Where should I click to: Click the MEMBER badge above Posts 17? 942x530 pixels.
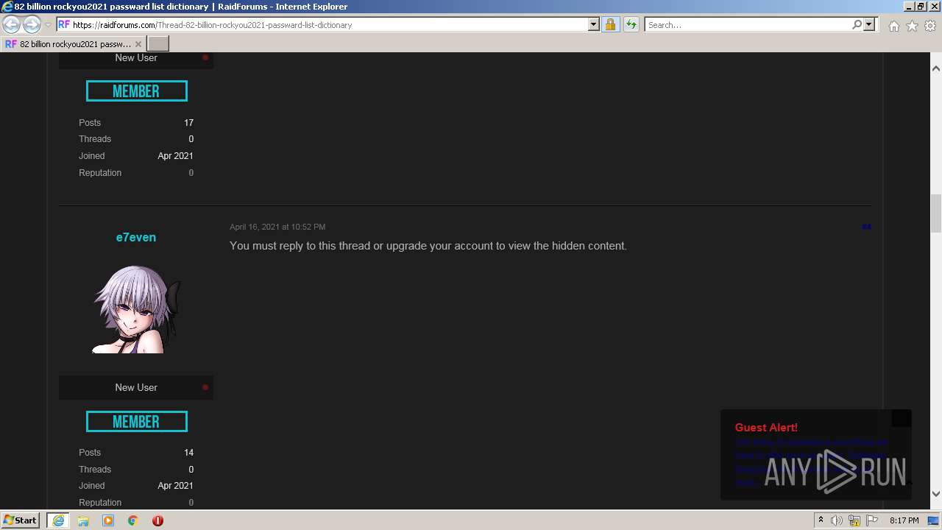point(137,91)
